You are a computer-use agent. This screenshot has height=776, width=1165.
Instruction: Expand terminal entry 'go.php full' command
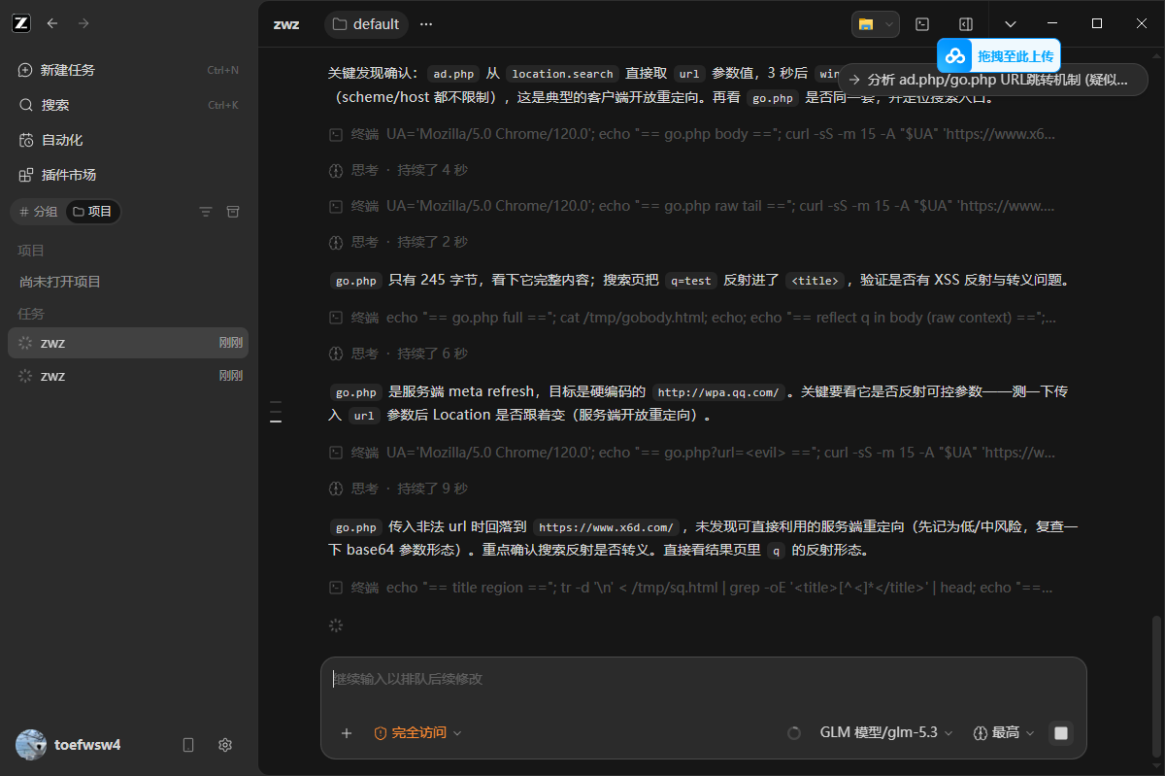692,317
